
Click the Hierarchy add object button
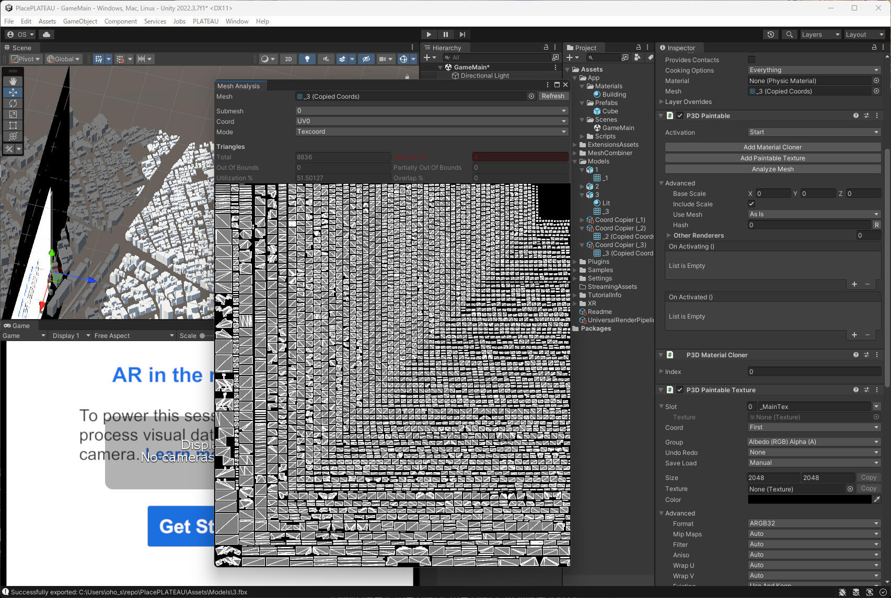coord(430,57)
